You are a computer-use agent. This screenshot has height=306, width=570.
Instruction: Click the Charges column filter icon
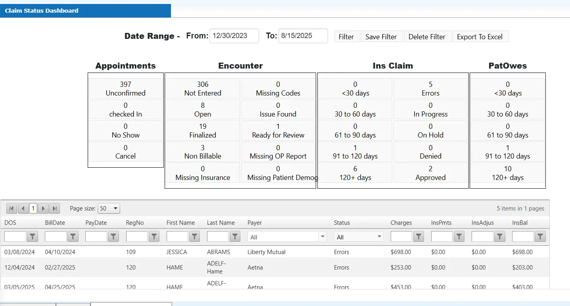pyautogui.click(x=418, y=237)
